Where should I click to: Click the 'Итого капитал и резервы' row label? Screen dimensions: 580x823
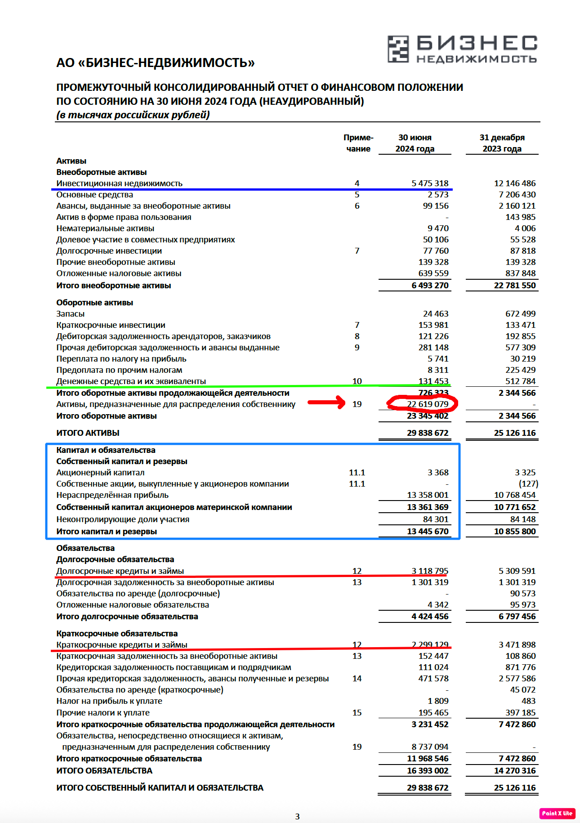click(x=107, y=532)
